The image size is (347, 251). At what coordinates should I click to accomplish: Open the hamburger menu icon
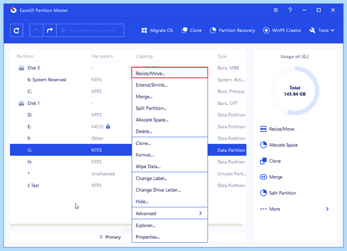275,10
